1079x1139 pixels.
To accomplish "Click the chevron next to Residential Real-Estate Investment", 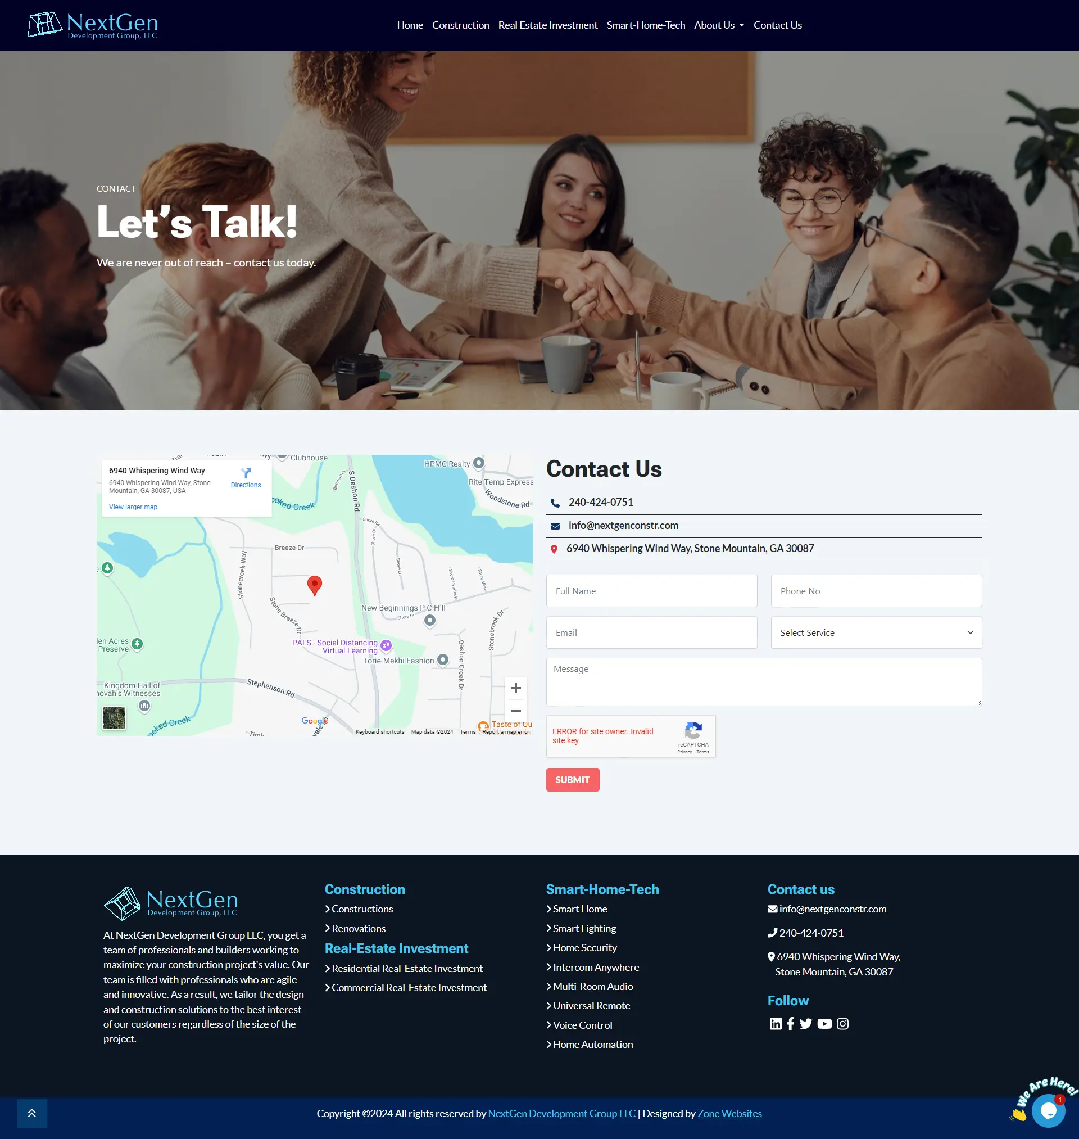I will pos(328,968).
